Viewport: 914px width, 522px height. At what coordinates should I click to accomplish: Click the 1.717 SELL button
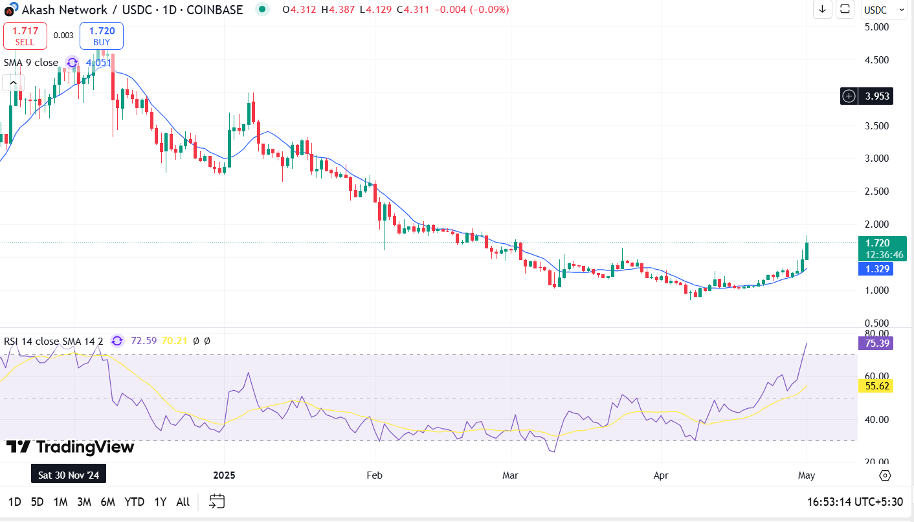pos(25,36)
